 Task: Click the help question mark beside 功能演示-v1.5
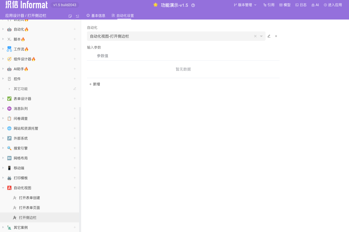[x=193, y=5]
